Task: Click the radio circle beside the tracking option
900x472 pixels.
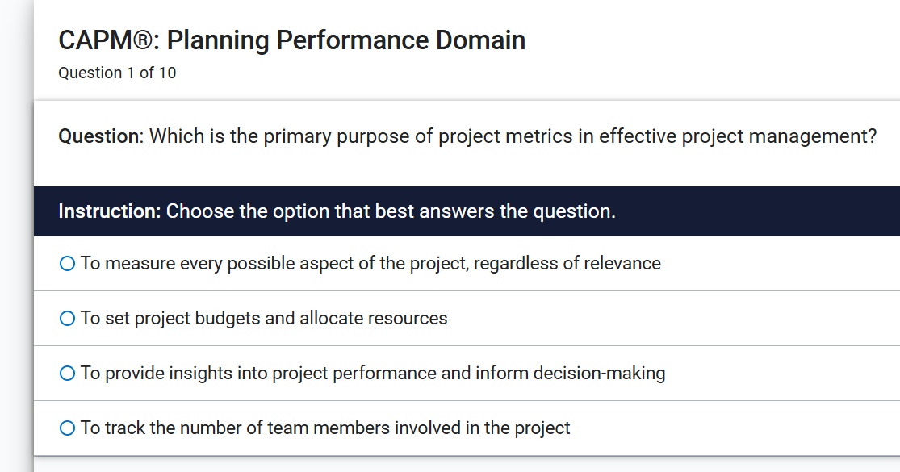Action: tap(66, 428)
